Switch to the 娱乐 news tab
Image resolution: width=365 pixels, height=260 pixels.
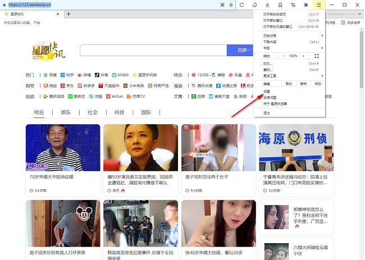click(66, 112)
